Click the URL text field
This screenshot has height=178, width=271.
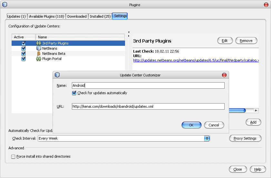click(148, 106)
